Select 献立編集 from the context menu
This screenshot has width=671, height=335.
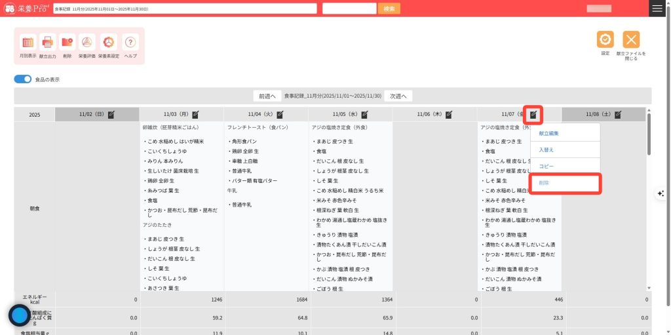[x=549, y=133]
